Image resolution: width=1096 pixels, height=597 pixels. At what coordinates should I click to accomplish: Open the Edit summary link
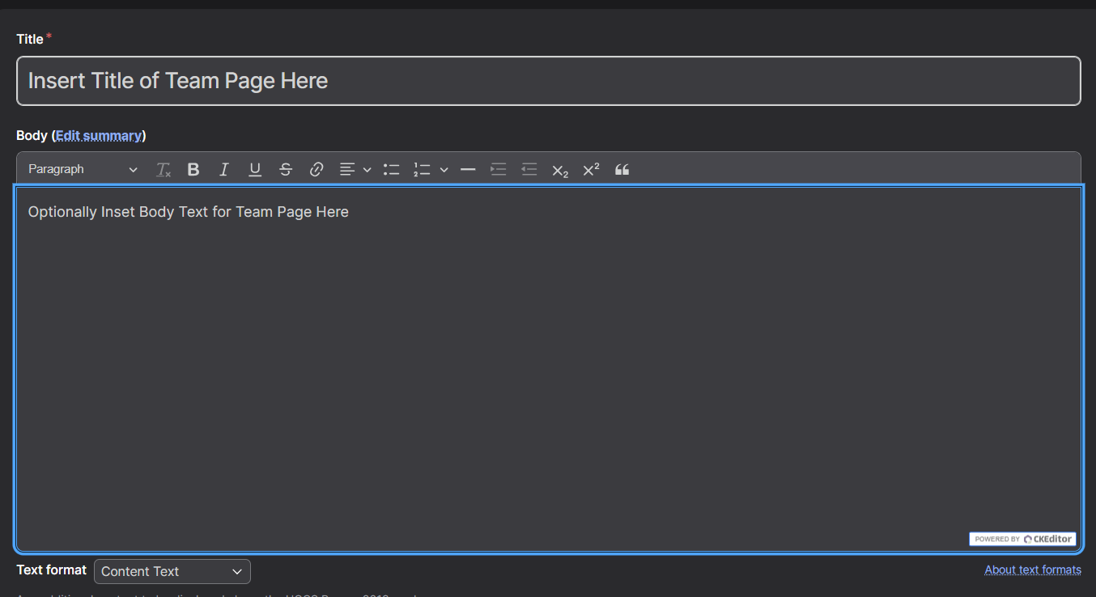tap(99, 136)
